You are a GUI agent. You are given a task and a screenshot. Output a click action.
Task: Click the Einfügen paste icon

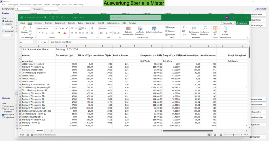pos(25,29)
